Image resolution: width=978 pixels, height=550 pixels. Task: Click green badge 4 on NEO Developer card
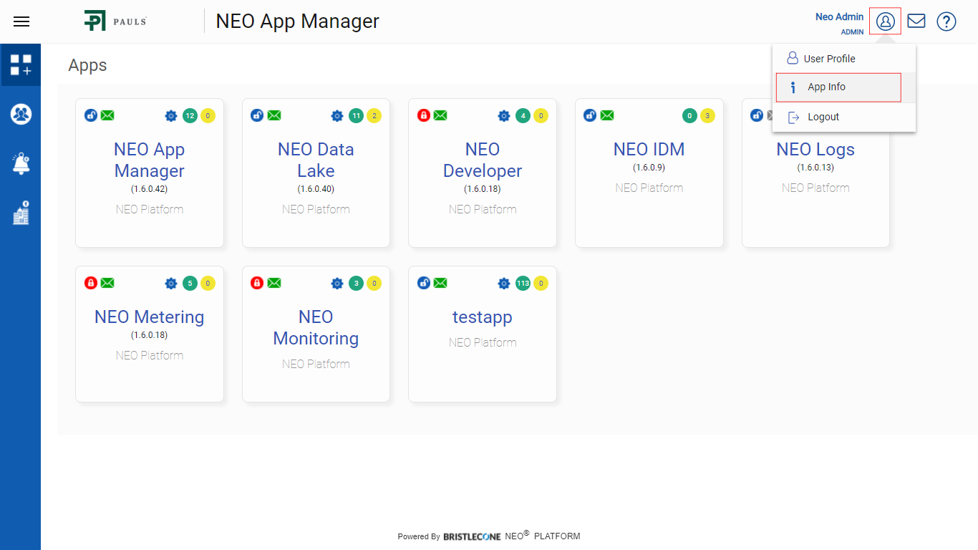[x=523, y=115]
